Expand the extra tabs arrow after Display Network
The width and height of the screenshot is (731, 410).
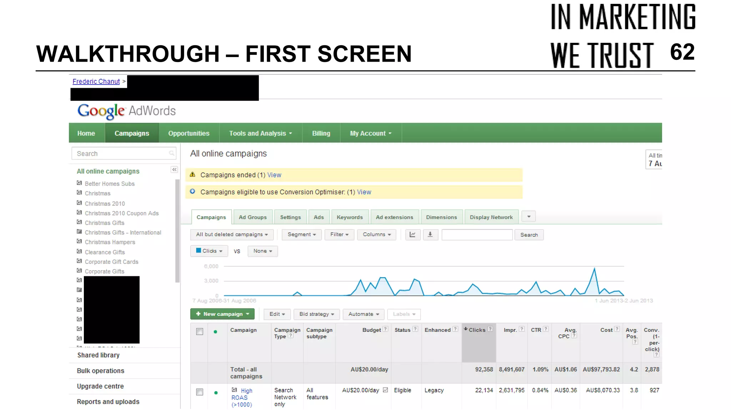click(529, 216)
